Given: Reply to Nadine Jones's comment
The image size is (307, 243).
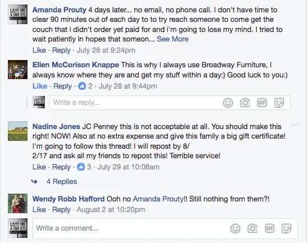Looking at the screenshot, I should 61,167.
